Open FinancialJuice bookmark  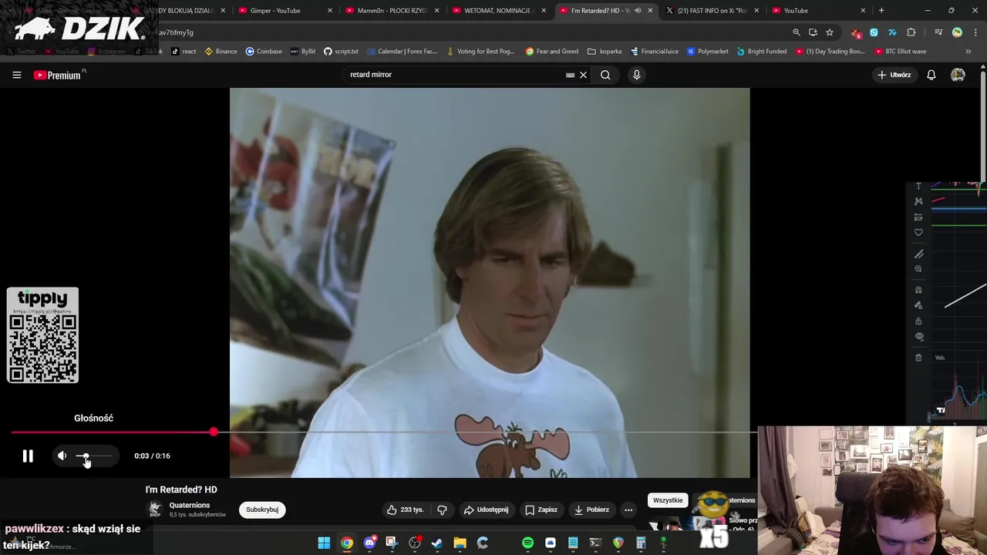655,51
